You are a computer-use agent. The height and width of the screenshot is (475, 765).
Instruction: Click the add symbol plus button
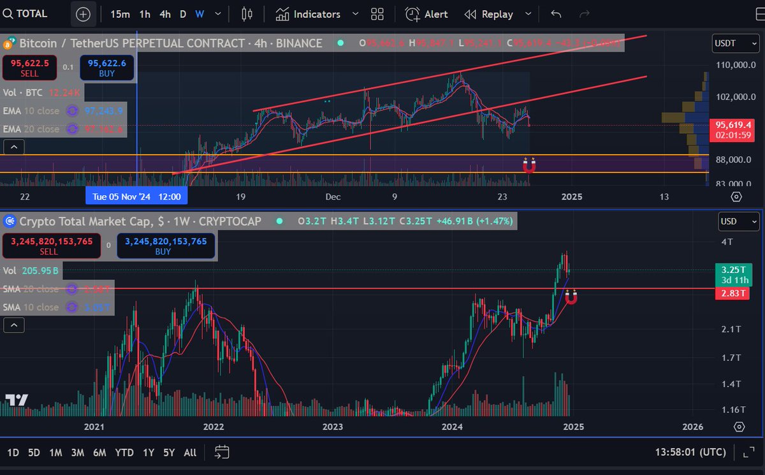pos(84,13)
